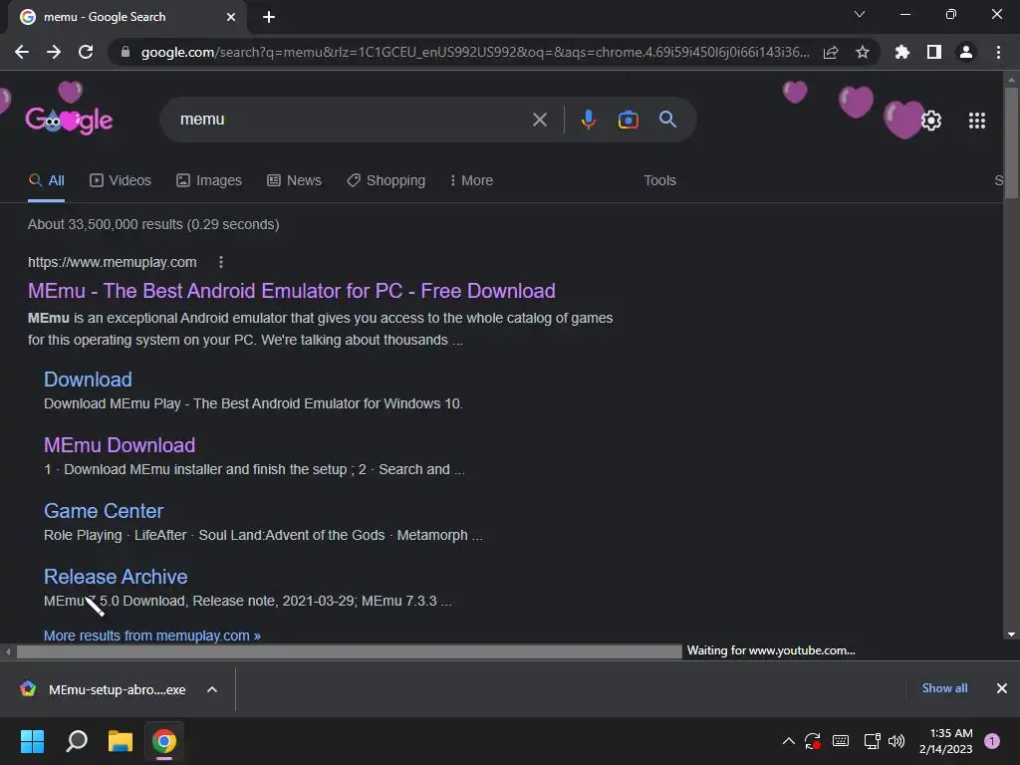
Task: Open the Download sitelink
Action: pos(88,380)
